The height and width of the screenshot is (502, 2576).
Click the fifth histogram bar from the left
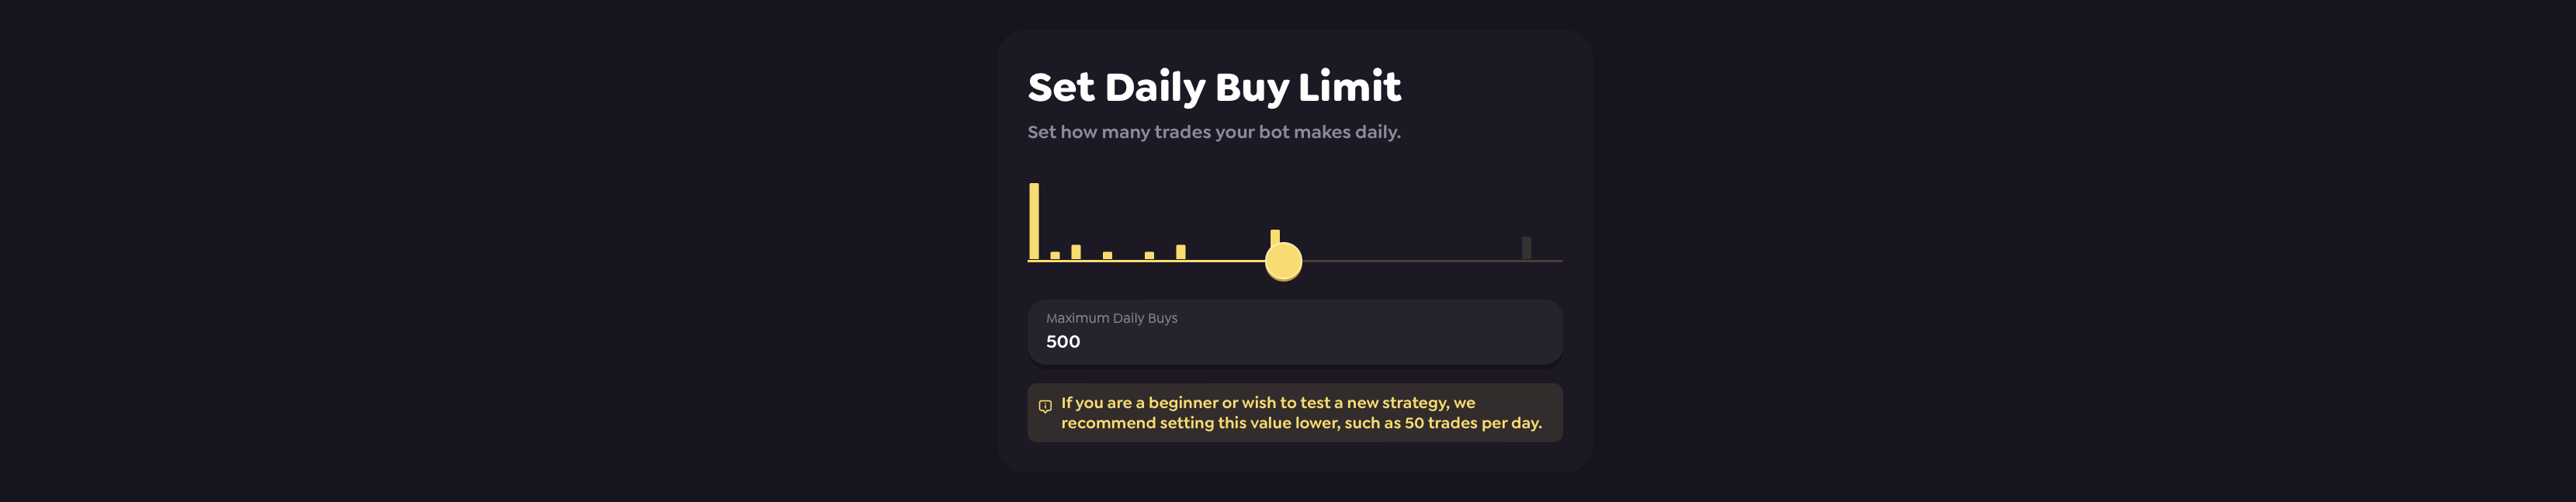pos(1149,255)
